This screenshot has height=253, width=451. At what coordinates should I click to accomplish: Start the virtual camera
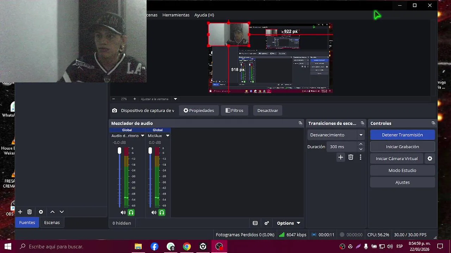point(397,158)
